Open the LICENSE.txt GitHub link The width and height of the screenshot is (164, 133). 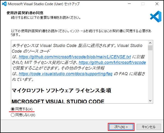click(x=75, y=57)
